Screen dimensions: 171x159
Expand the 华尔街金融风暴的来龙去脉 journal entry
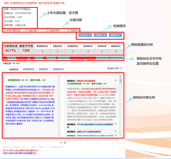coord(116,124)
